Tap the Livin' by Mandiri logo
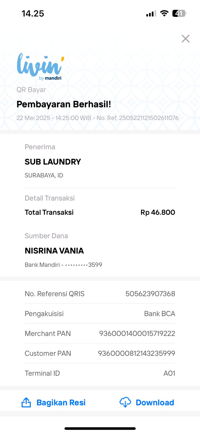 pyautogui.click(x=40, y=67)
